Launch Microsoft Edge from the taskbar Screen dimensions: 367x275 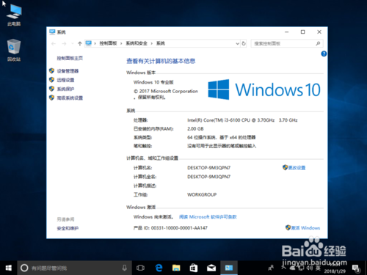coord(159,268)
